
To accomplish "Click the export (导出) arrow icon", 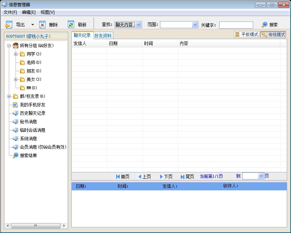I will pos(8,25).
